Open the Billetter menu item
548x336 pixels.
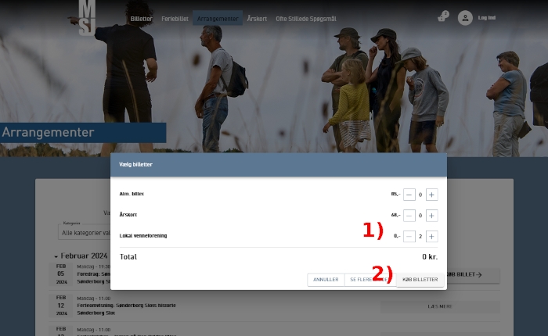141,19
